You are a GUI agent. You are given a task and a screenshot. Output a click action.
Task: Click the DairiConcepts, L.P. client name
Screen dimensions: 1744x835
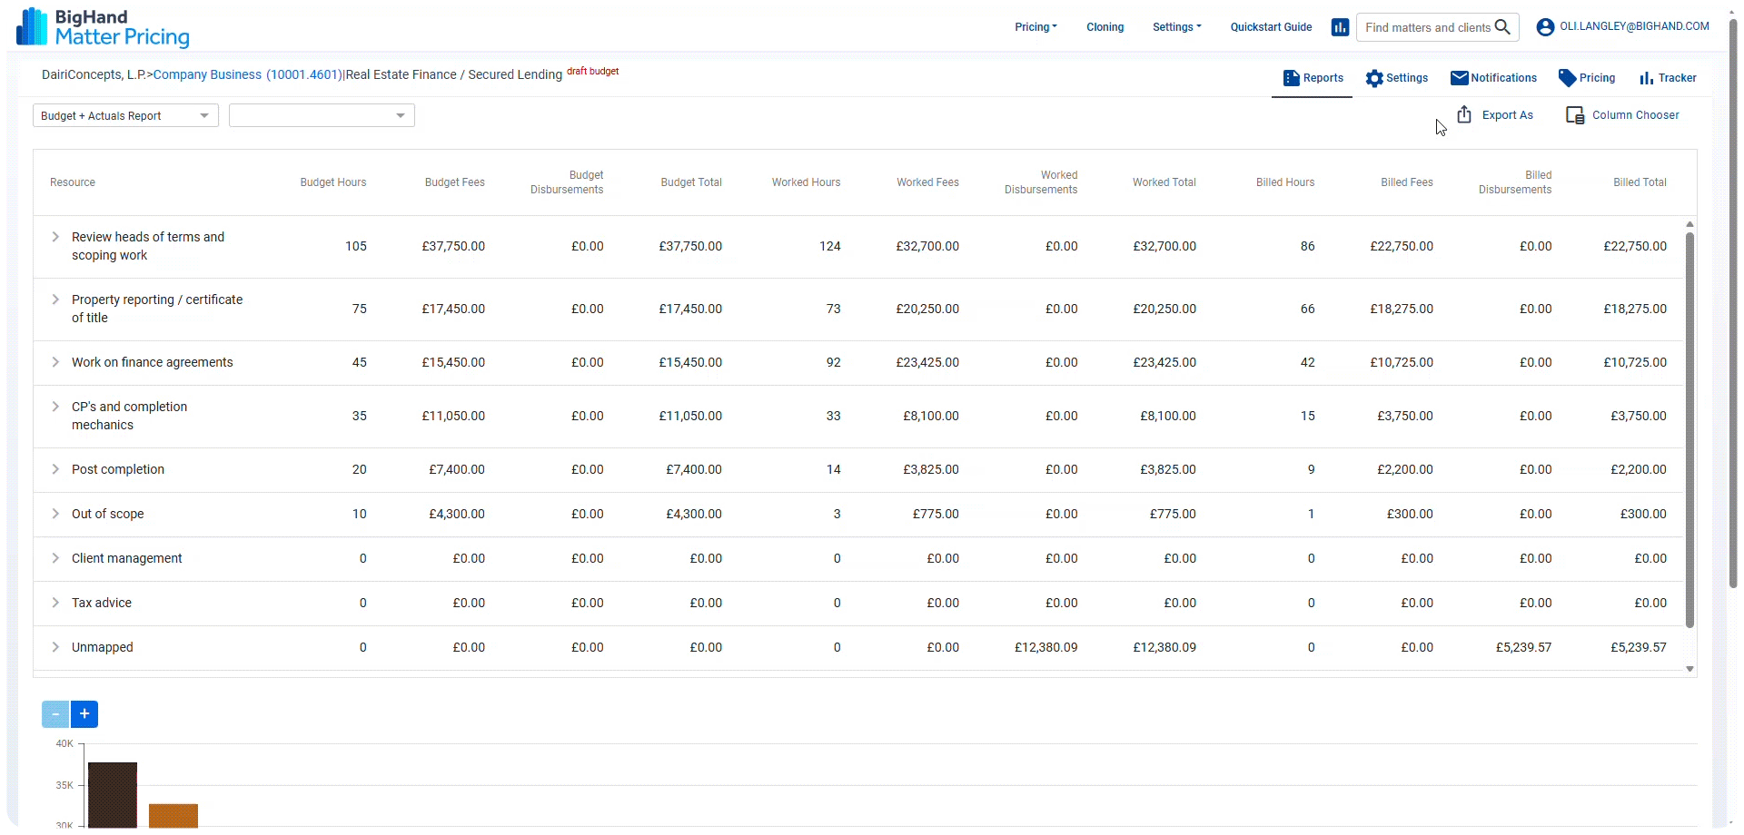tap(94, 74)
